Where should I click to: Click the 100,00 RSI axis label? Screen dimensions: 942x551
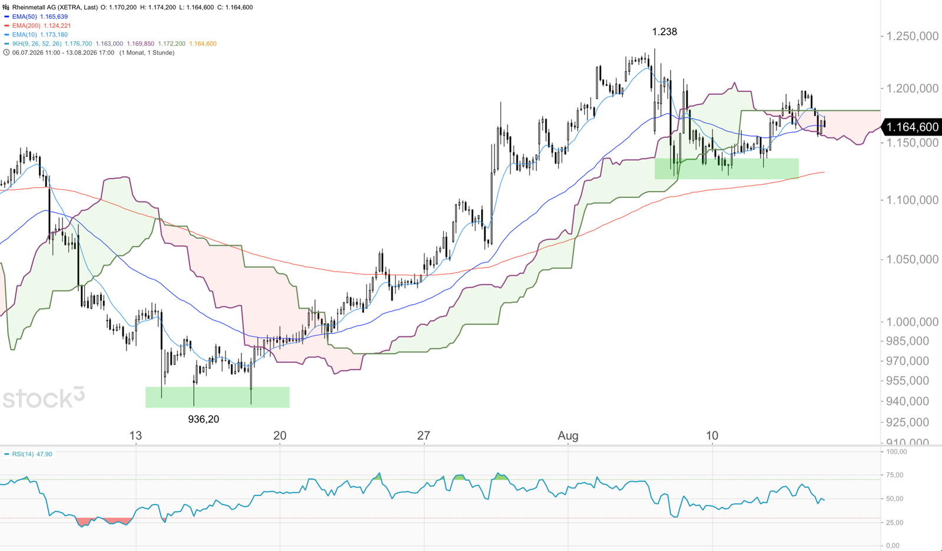click(896, 451)
